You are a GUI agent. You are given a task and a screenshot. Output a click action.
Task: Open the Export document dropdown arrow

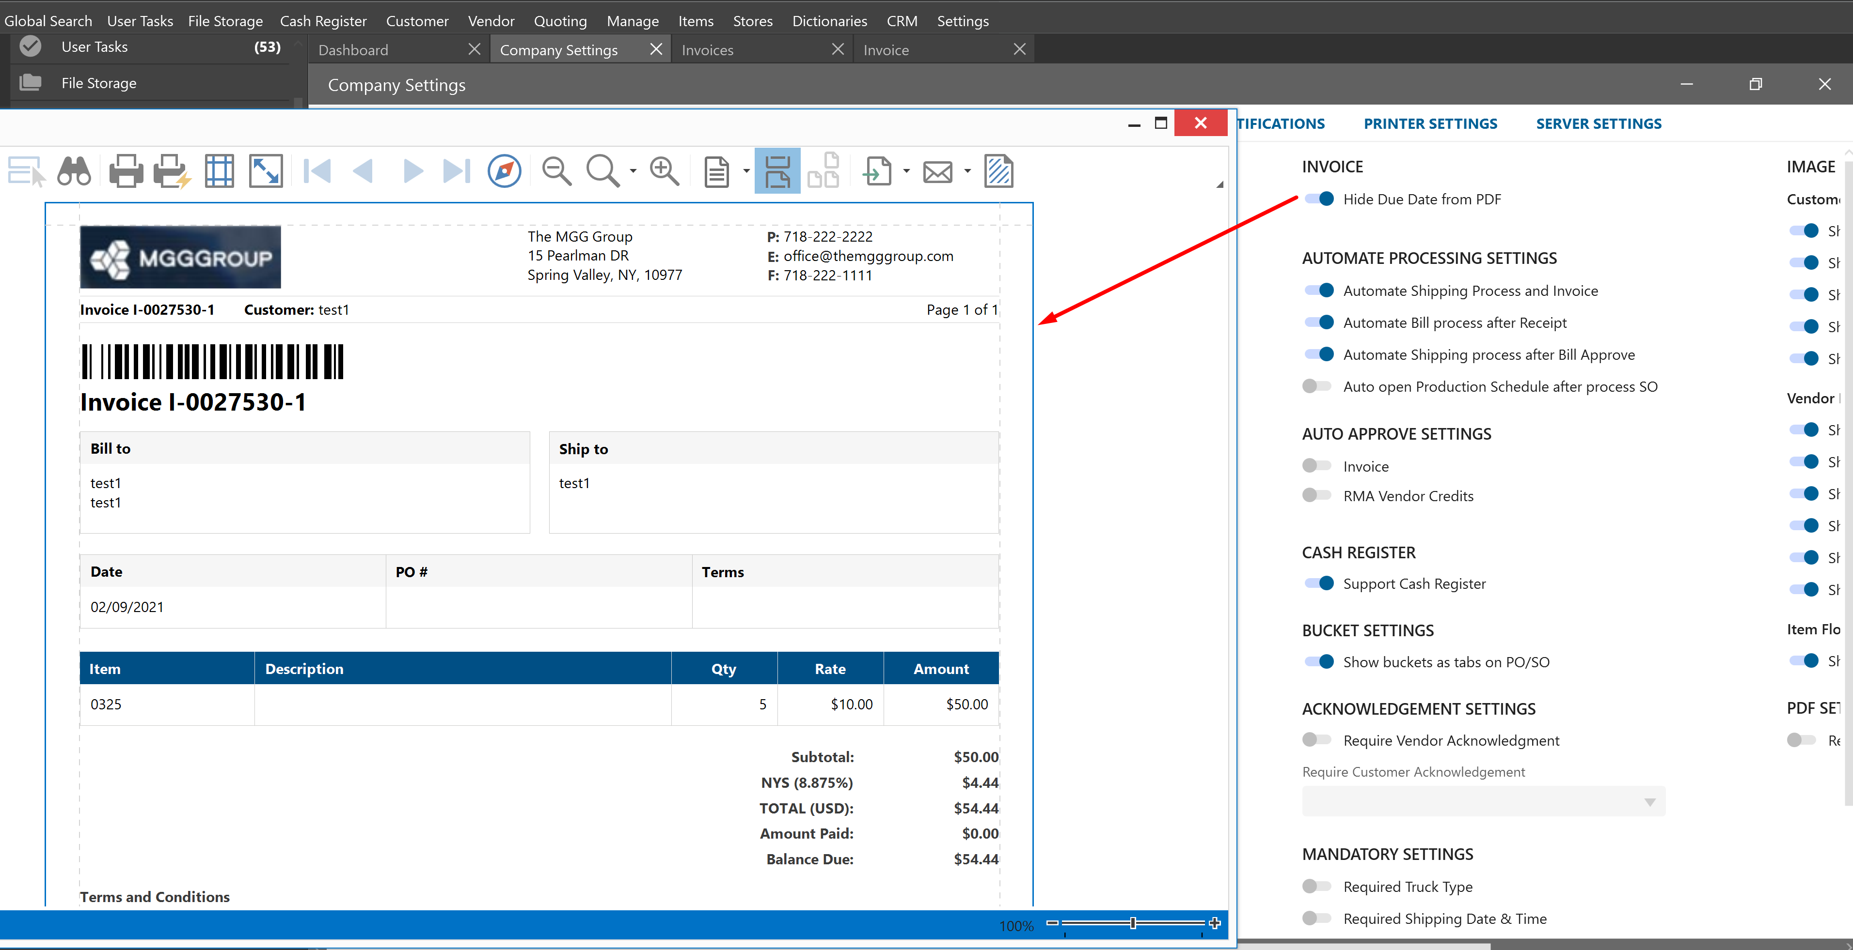(x=906, y=171)
